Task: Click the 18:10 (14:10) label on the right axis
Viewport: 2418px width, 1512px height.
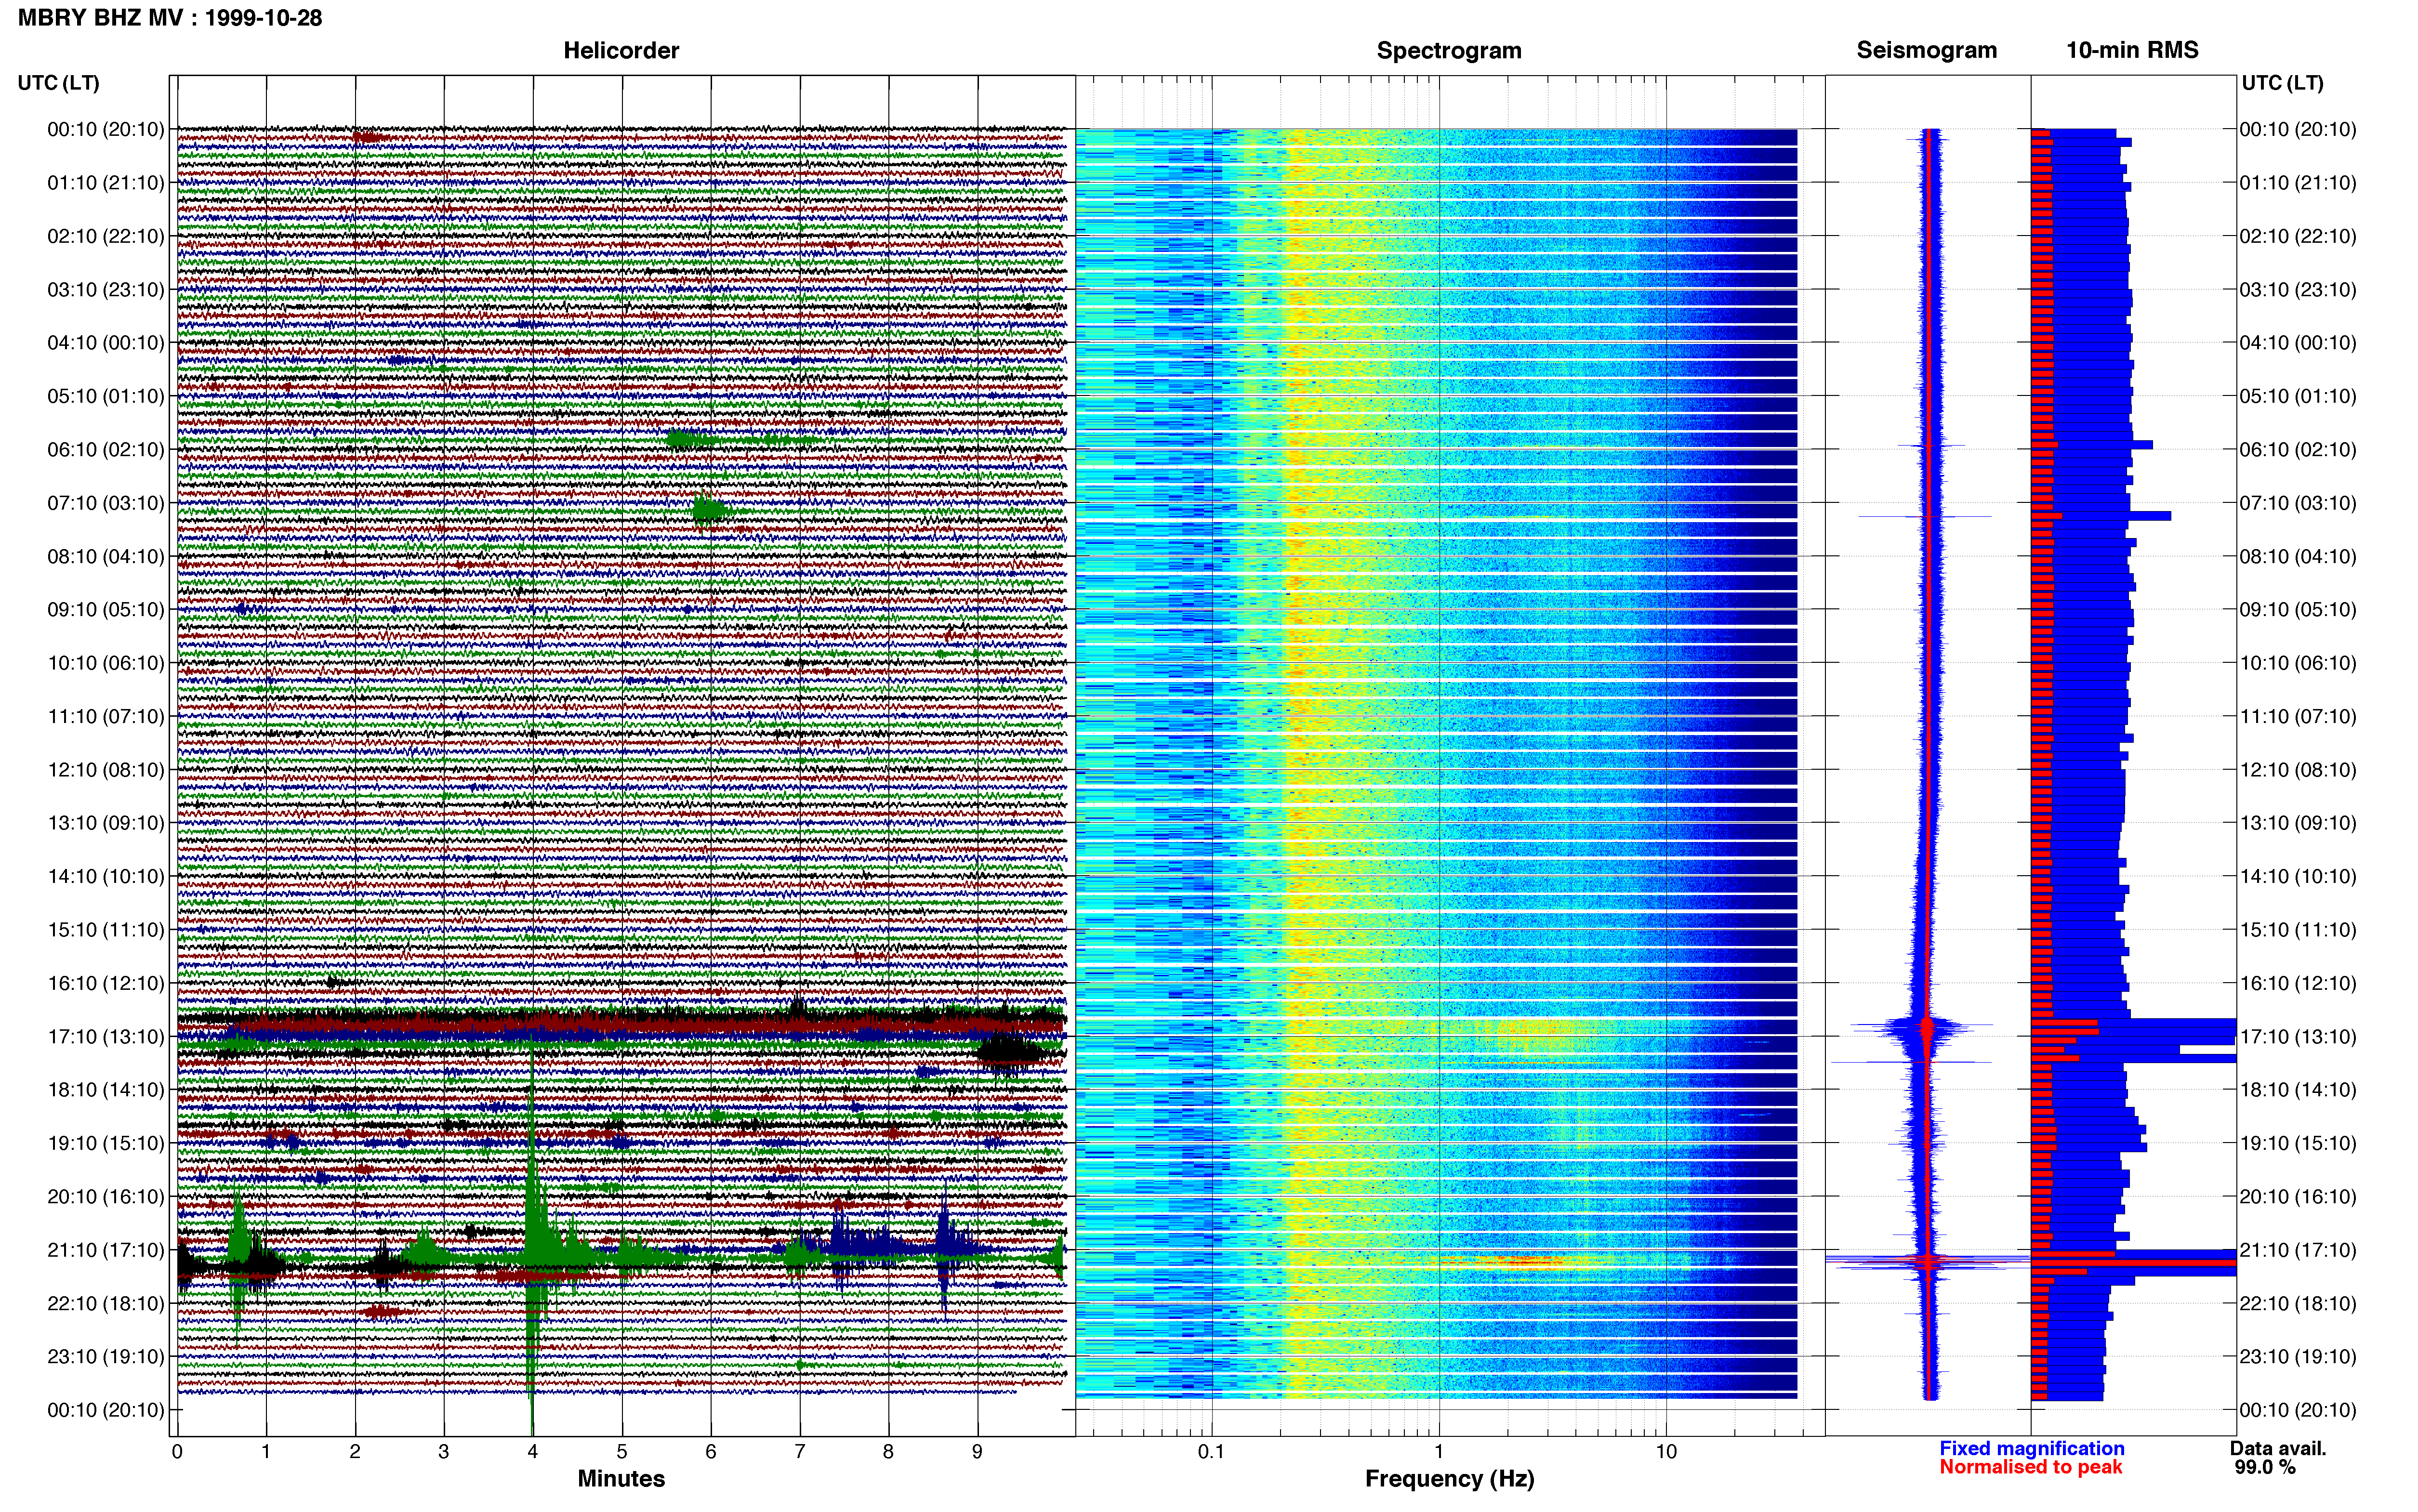Action: point(2298,1090)
